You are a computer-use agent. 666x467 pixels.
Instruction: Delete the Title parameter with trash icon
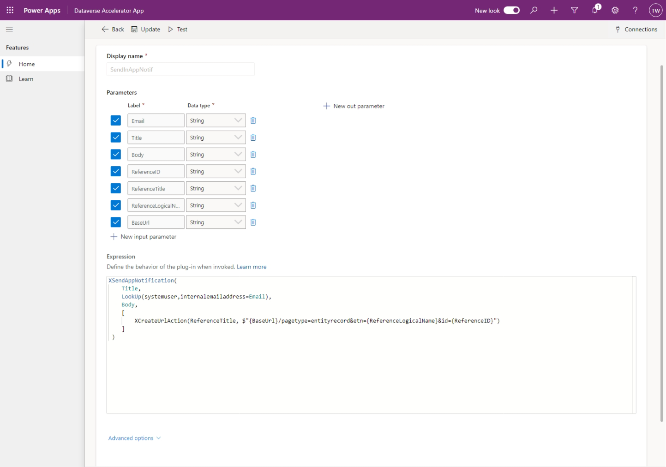coord(253,138)
